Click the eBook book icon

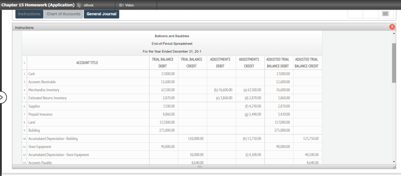tap(79, 5)
